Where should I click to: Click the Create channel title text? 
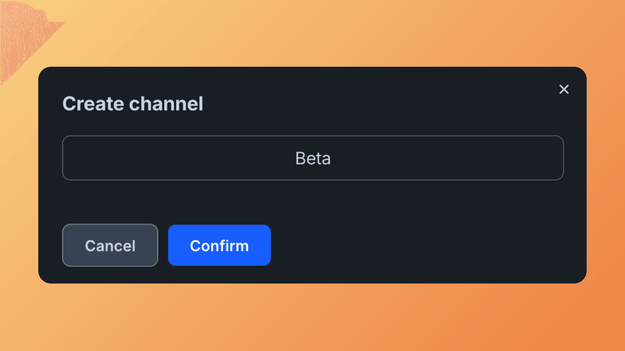click(x=133, y=104)
